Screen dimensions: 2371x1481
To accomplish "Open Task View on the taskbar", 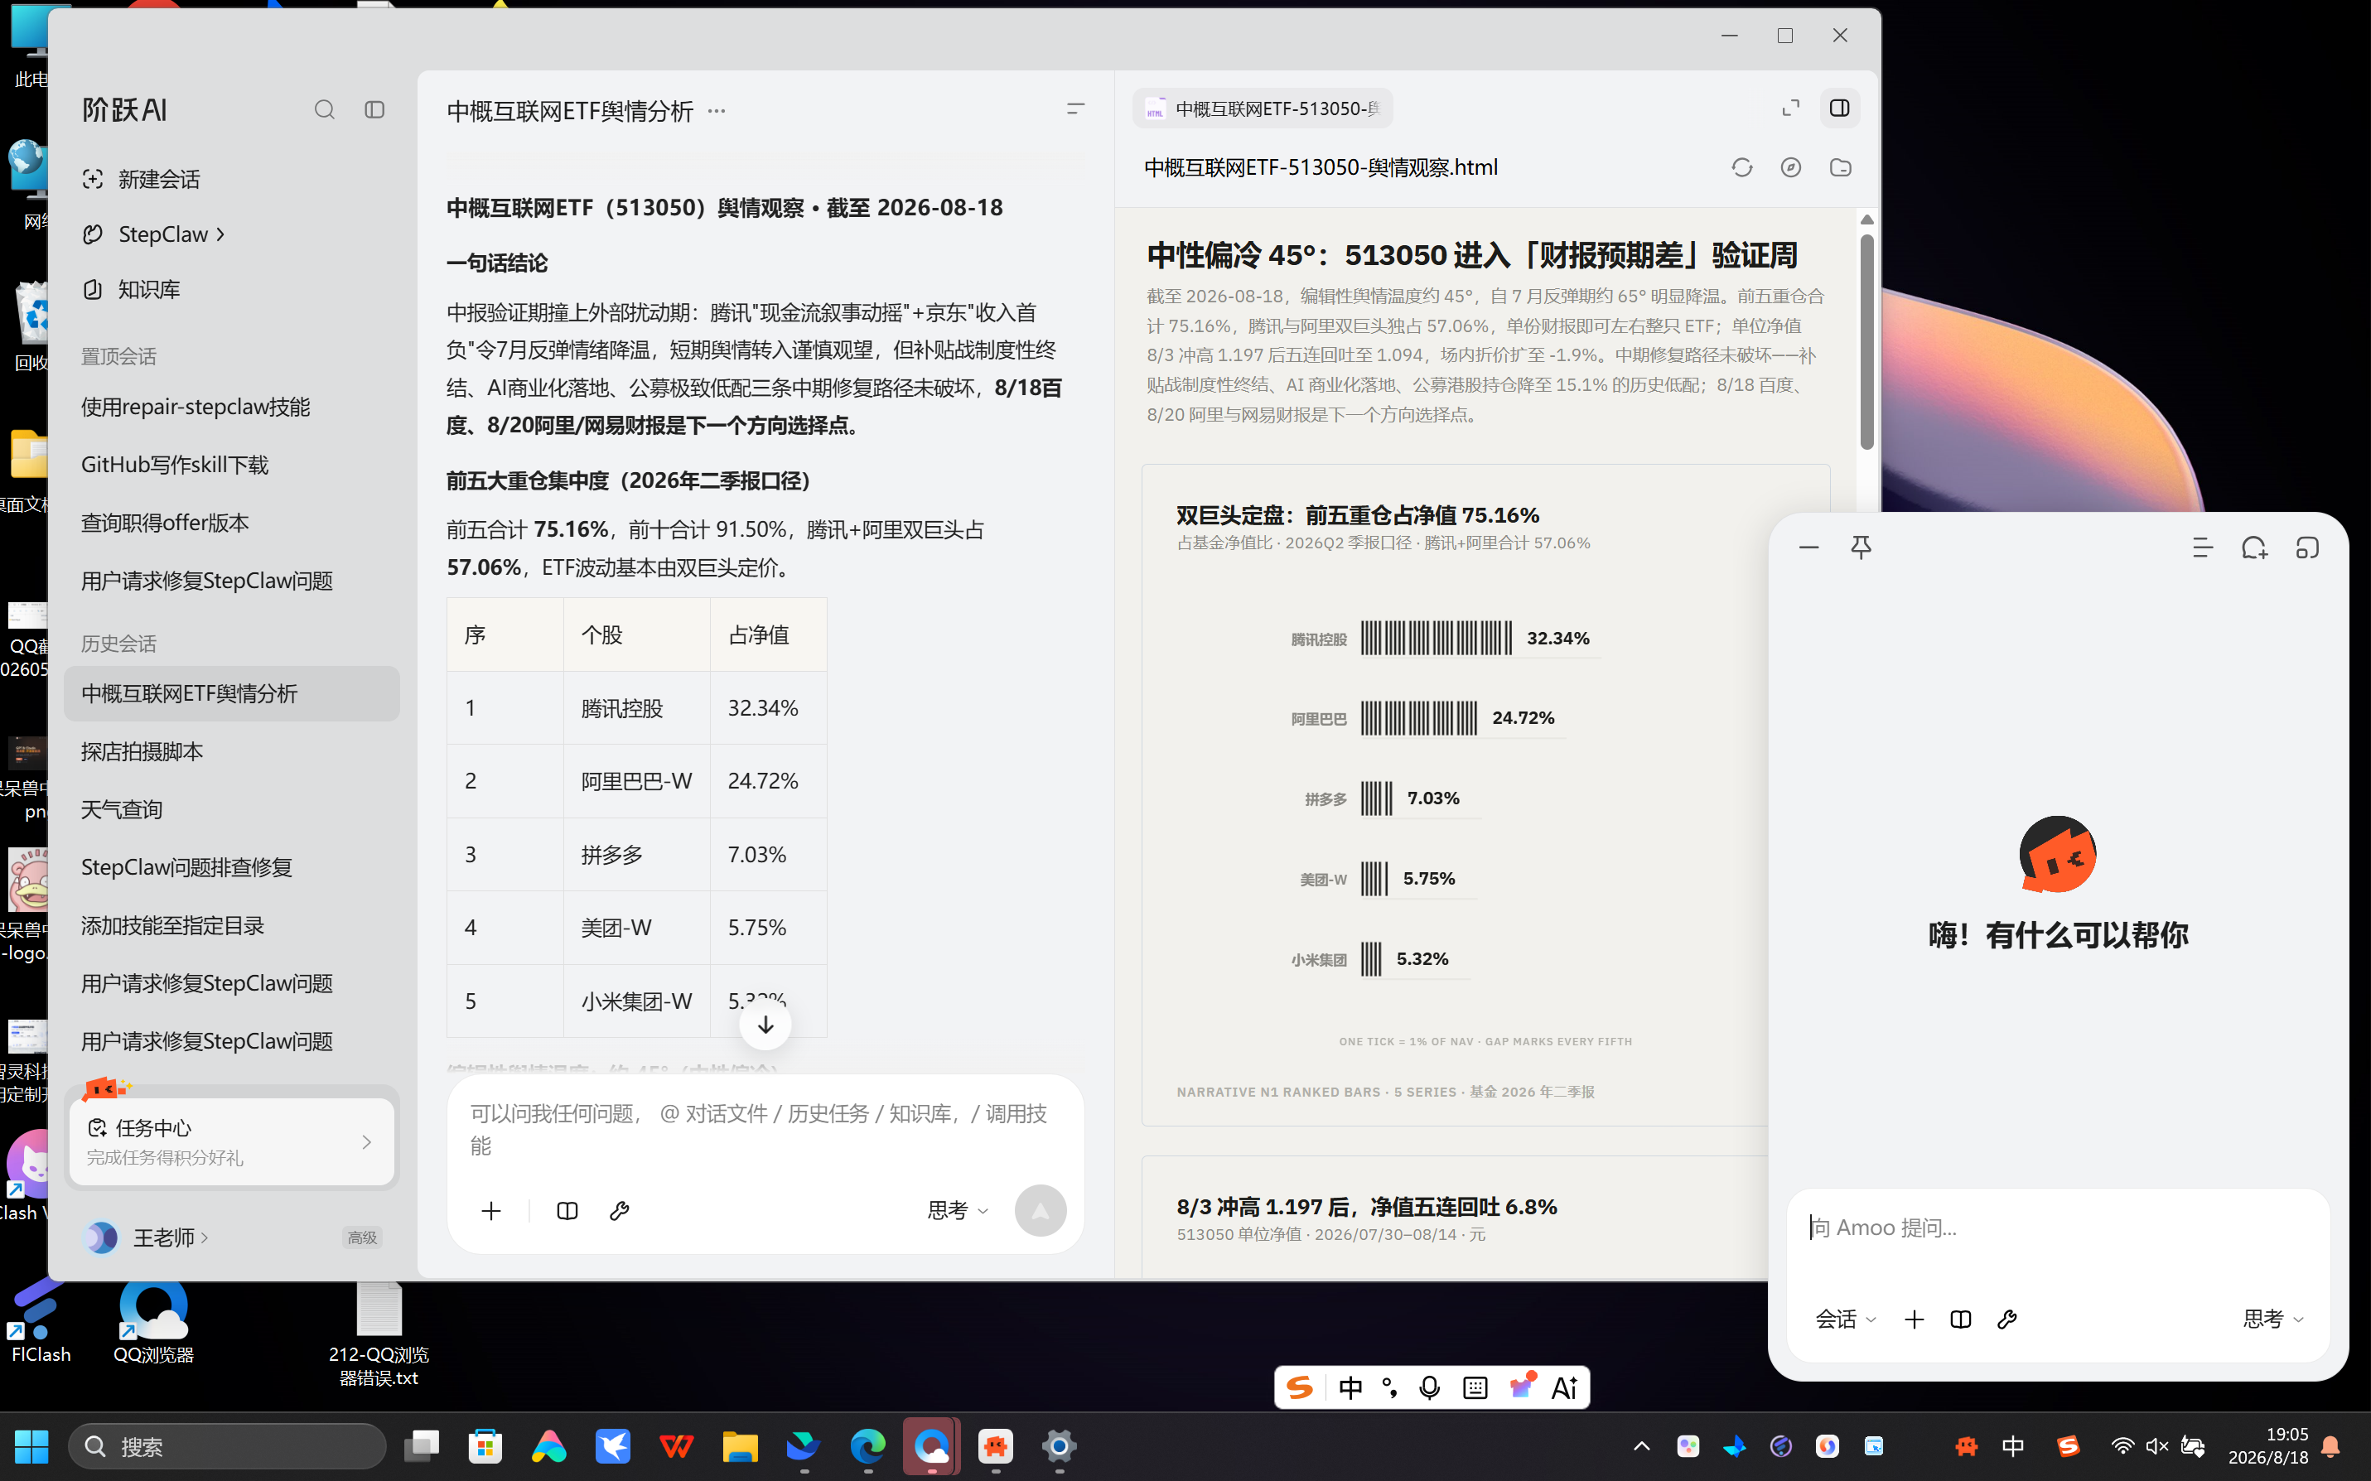I will (x=423, y=1447).
